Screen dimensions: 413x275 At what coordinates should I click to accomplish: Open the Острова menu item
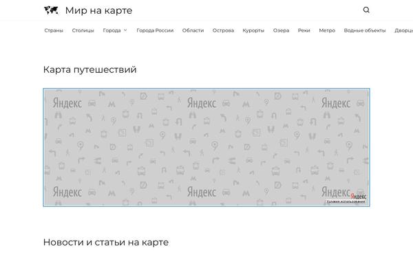[x=223, y=30]
